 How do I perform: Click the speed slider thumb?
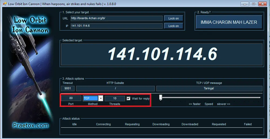click(161, 97)
